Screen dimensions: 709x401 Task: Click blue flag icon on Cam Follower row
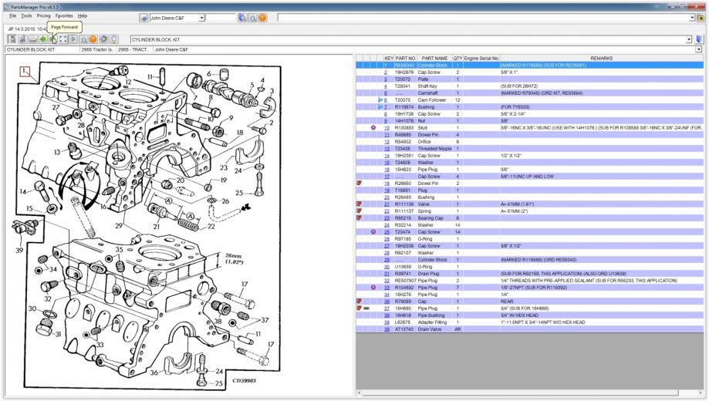(x=380, y=100)
